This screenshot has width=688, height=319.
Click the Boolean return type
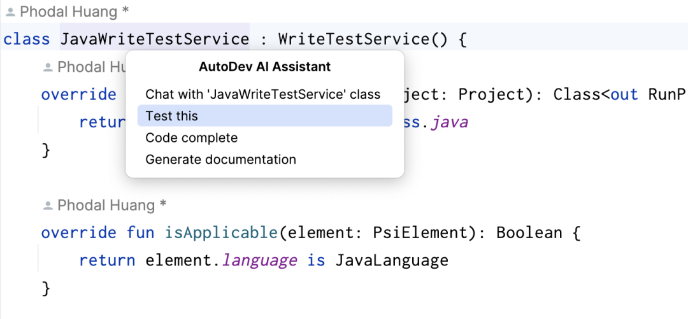coord(529,232)
